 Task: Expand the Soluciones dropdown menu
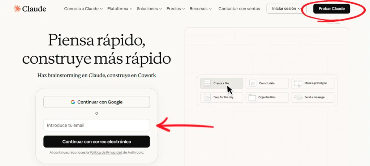tap(149, 9)
